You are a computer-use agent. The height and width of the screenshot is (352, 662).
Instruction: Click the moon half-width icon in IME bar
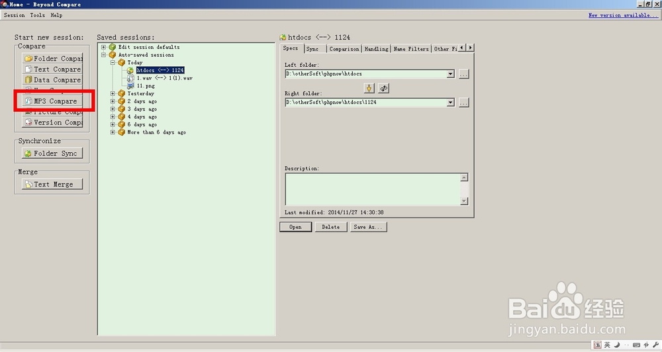[x=617, y=345]
